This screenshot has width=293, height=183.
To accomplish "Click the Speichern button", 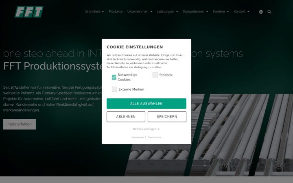I will 167,117.
